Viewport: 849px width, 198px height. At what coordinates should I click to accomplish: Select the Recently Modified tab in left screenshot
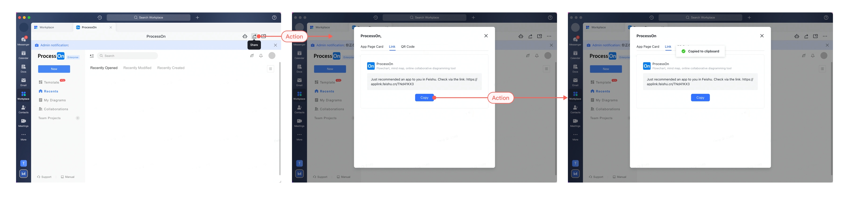pyautogui.click(x=137, y=68)
